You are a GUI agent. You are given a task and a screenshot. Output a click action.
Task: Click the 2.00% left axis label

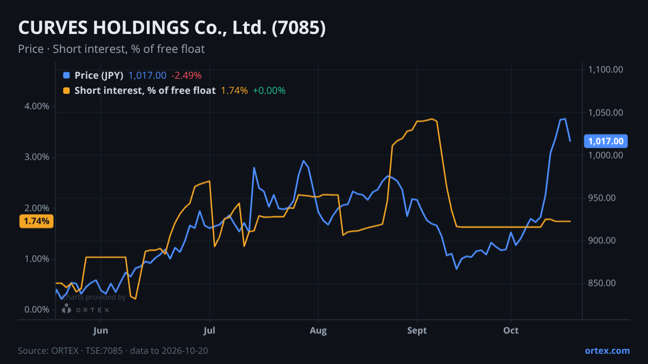click(x=37, y=208)
